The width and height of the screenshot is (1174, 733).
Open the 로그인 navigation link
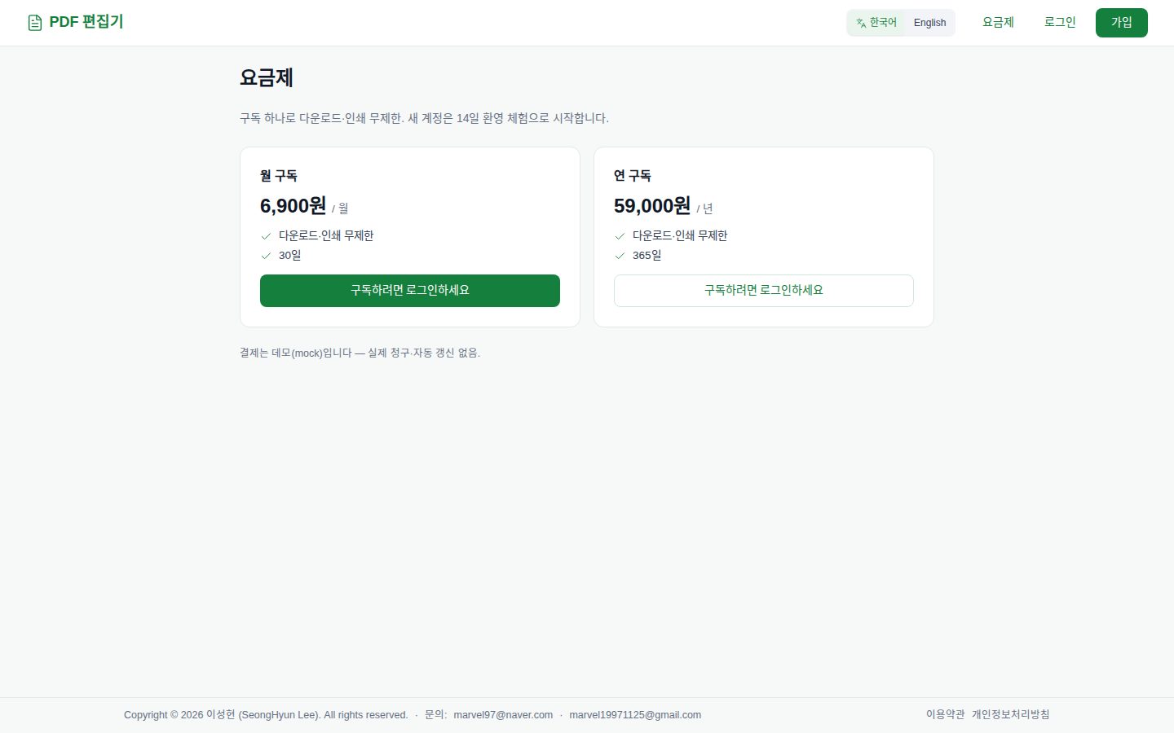coord(1060,23)
